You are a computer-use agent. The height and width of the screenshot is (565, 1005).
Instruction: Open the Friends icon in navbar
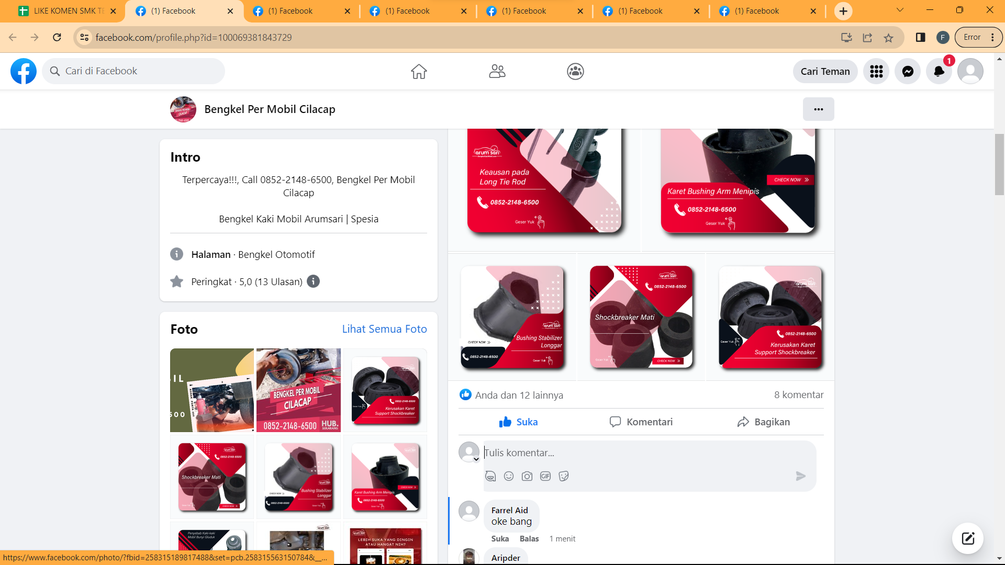(x=497, y=71)
